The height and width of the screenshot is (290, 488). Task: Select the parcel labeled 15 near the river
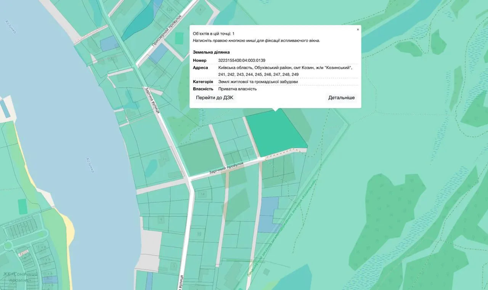tap(165, 159)
